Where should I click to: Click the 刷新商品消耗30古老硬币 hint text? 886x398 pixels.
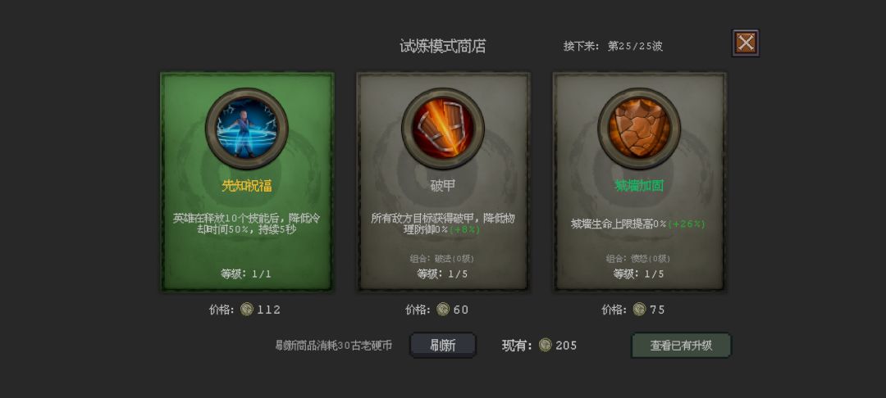333,346
